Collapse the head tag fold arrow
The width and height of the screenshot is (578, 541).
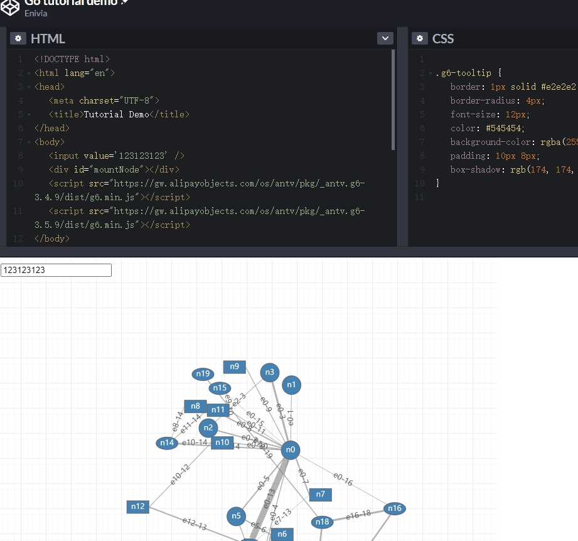pyautogui.click(x=29, y=87)
